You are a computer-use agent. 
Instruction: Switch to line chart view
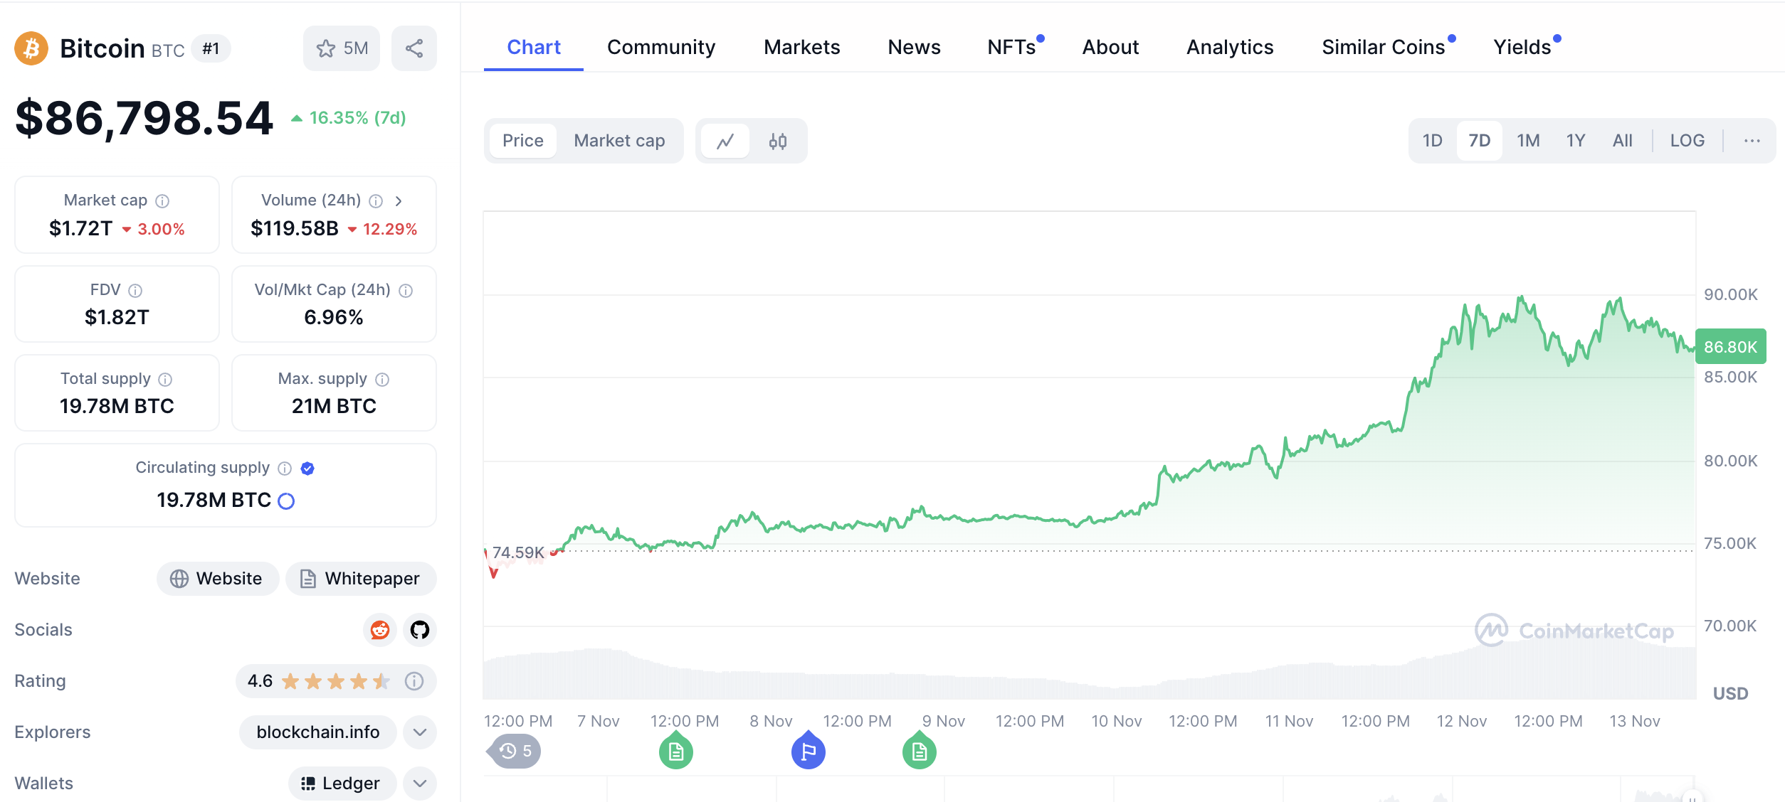point(725,141)
